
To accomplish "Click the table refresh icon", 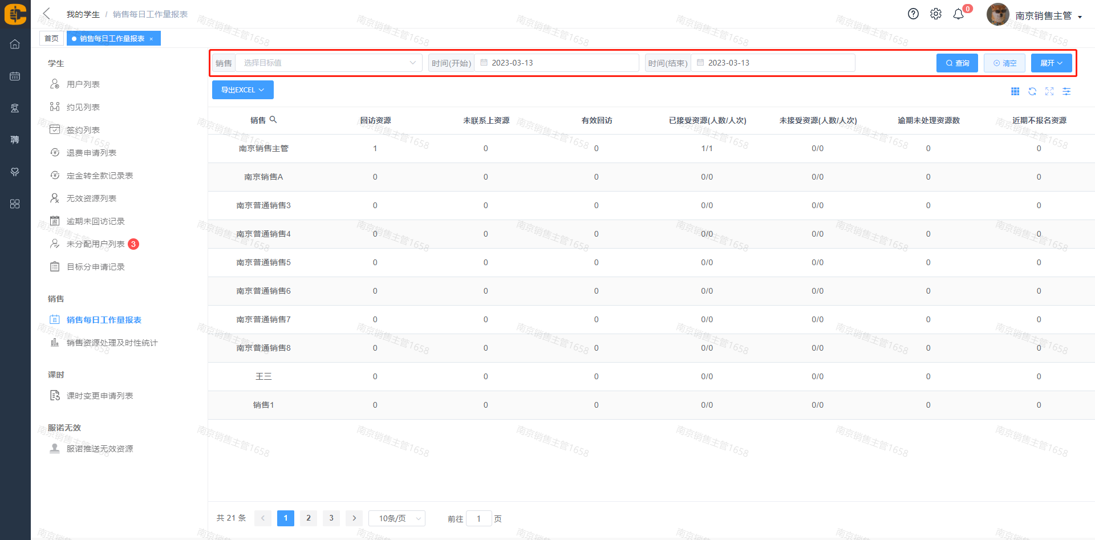I will (x=1032, y=91).
